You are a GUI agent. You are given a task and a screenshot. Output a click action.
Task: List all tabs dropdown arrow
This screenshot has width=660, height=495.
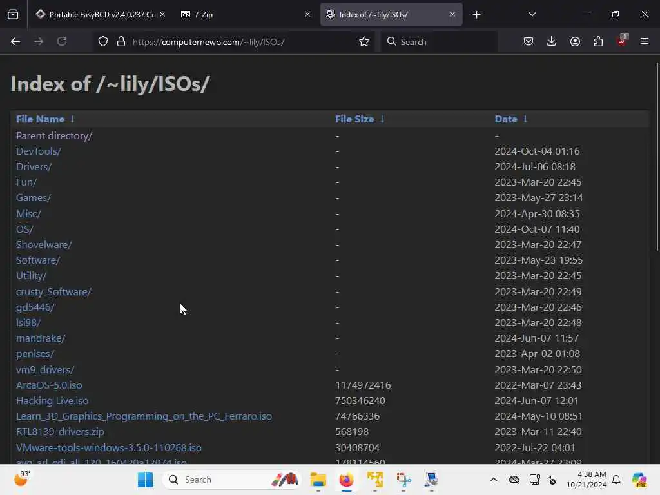click(x=532, y=15)
